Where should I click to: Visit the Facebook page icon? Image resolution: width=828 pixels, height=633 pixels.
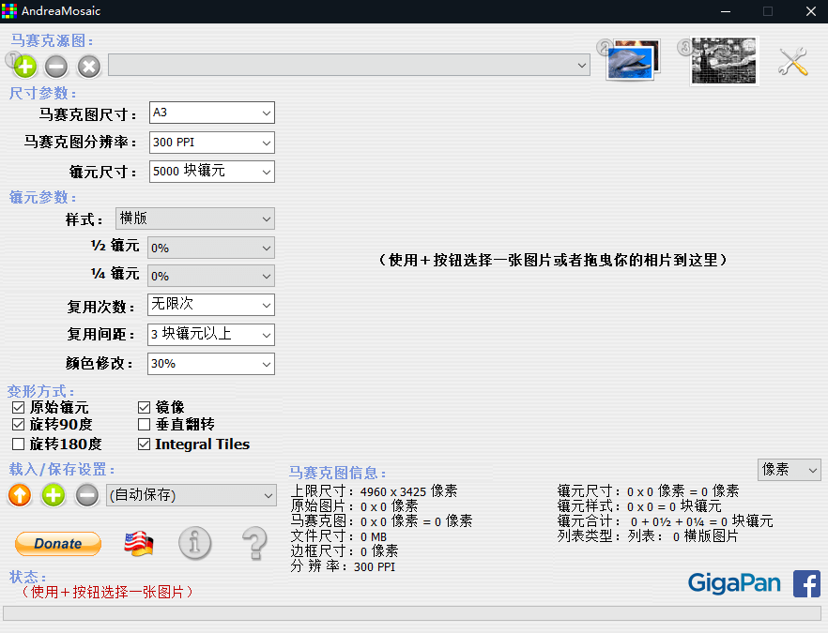(807, 583)
